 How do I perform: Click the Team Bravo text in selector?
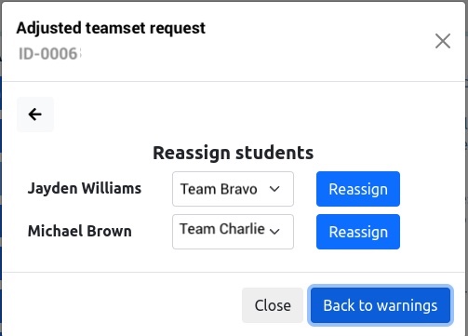coord(219,189)
